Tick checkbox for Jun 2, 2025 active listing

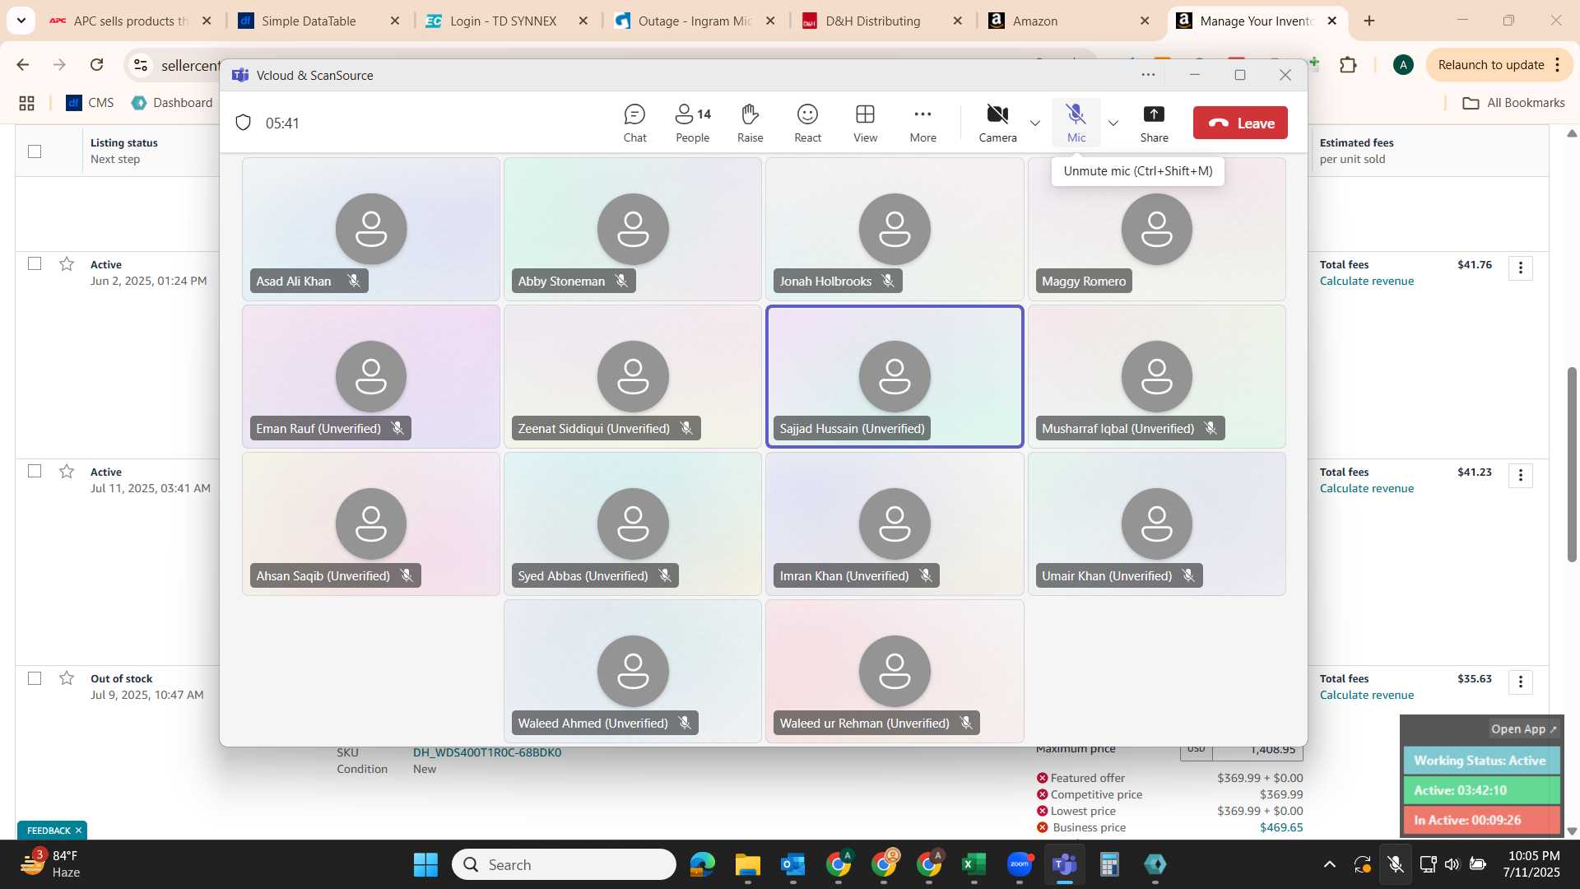(35, 263)
